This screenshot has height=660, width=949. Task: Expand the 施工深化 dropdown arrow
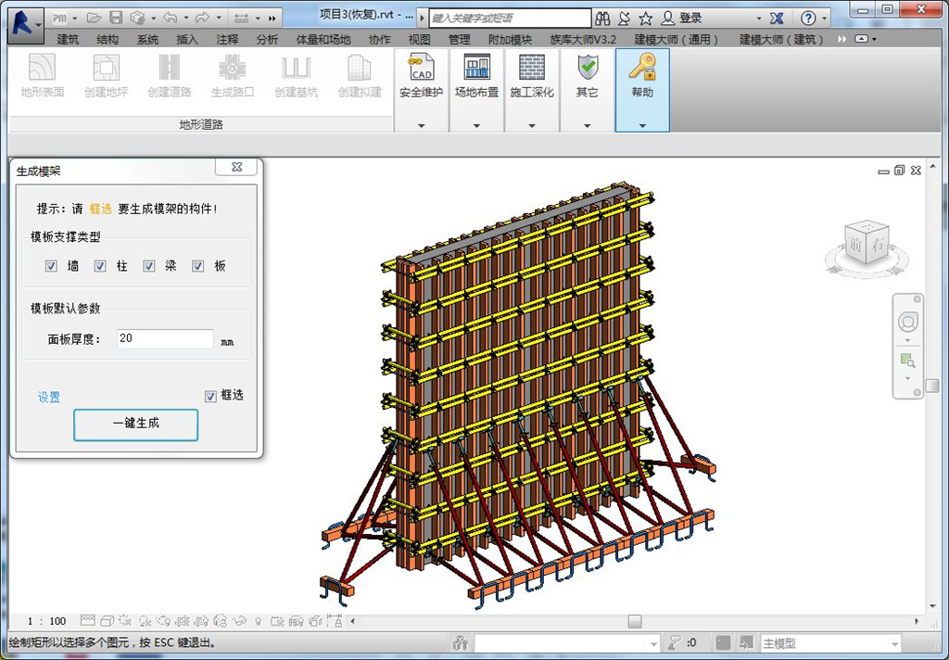(x=532, y=126)
